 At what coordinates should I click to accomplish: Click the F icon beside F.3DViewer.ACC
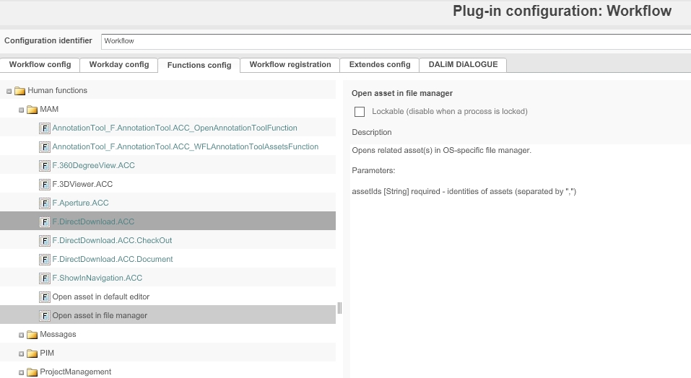45,184
